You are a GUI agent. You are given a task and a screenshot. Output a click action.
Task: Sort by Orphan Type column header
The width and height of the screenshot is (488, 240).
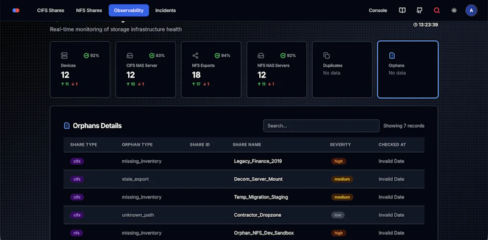point(137,145)
